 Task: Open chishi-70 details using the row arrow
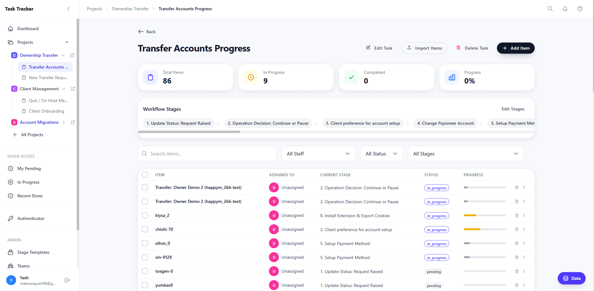(x=524, y=229)
